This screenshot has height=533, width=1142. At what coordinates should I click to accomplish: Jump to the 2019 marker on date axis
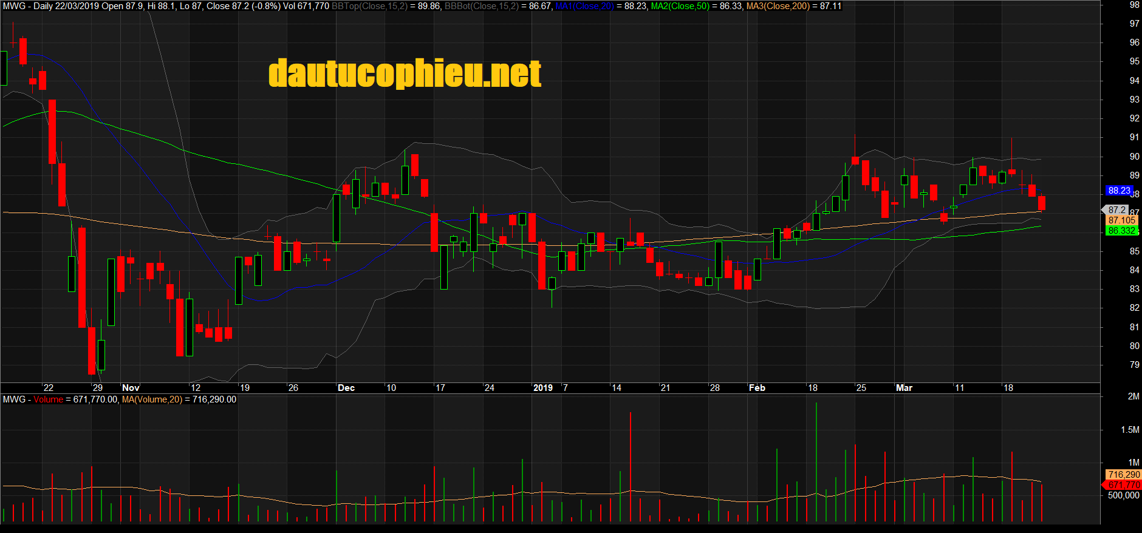pos(542,388)
